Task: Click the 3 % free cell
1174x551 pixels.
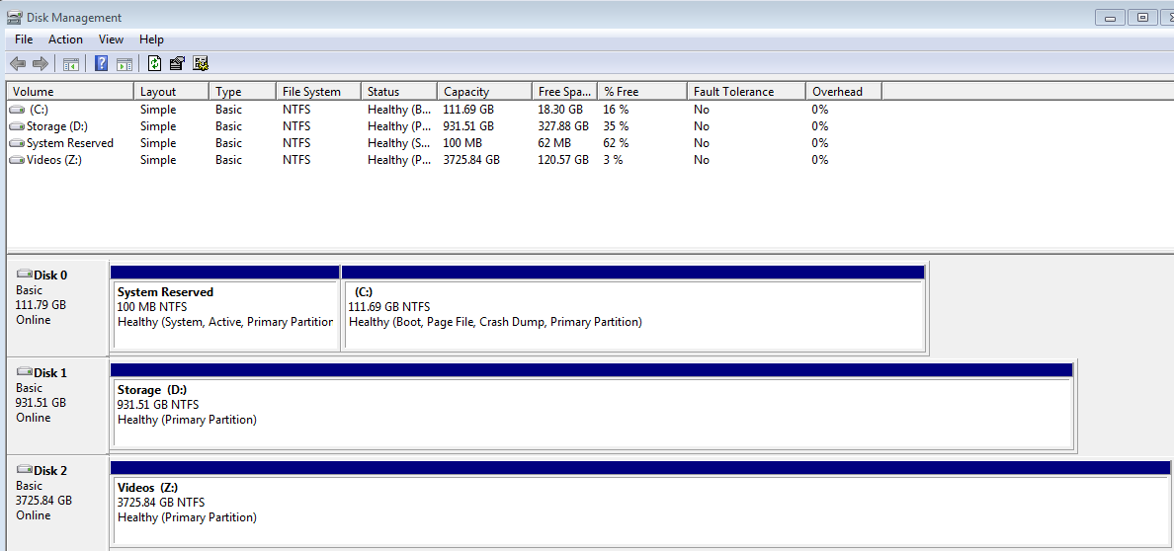Action: click(x=613, y=160)
